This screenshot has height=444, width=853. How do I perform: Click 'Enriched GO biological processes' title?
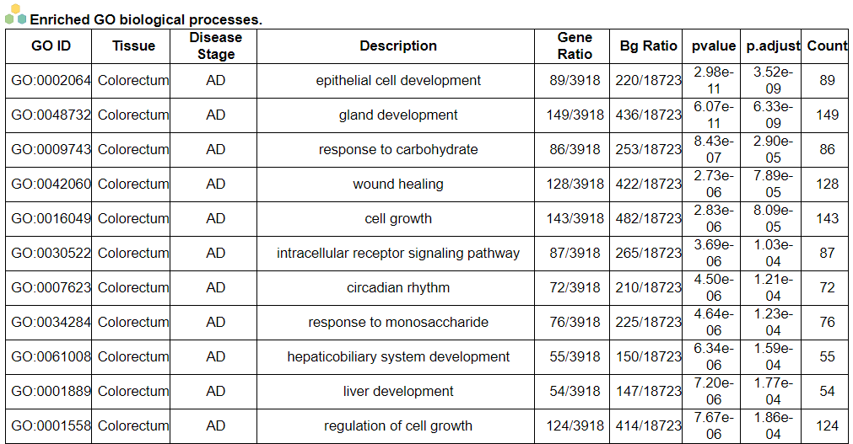pos(145,19)
